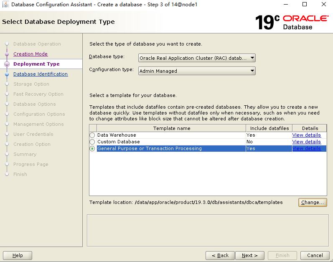Click General Purpose or Transaction Processing text
This screenshot has width=333, height=262.
pos(150,148)
